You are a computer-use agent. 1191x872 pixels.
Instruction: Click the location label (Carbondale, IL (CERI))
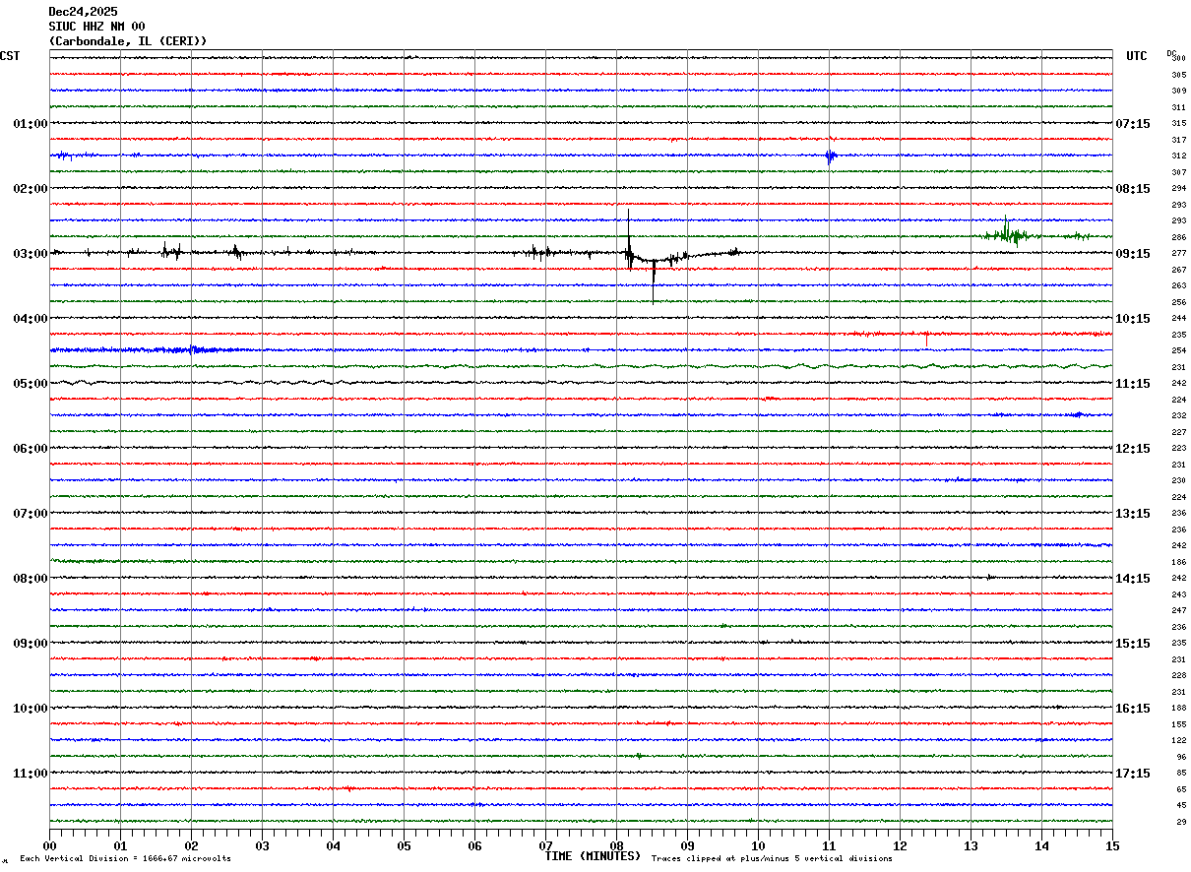128,41
